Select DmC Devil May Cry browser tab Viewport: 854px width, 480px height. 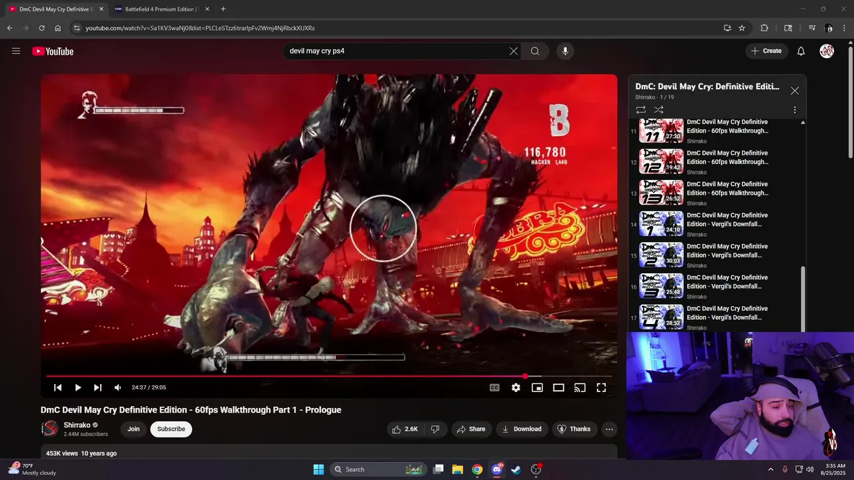click(x=55, y=9)
